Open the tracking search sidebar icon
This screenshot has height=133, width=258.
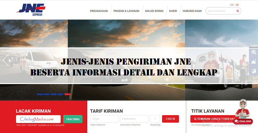pyautogui.click(x=254, y=52)
